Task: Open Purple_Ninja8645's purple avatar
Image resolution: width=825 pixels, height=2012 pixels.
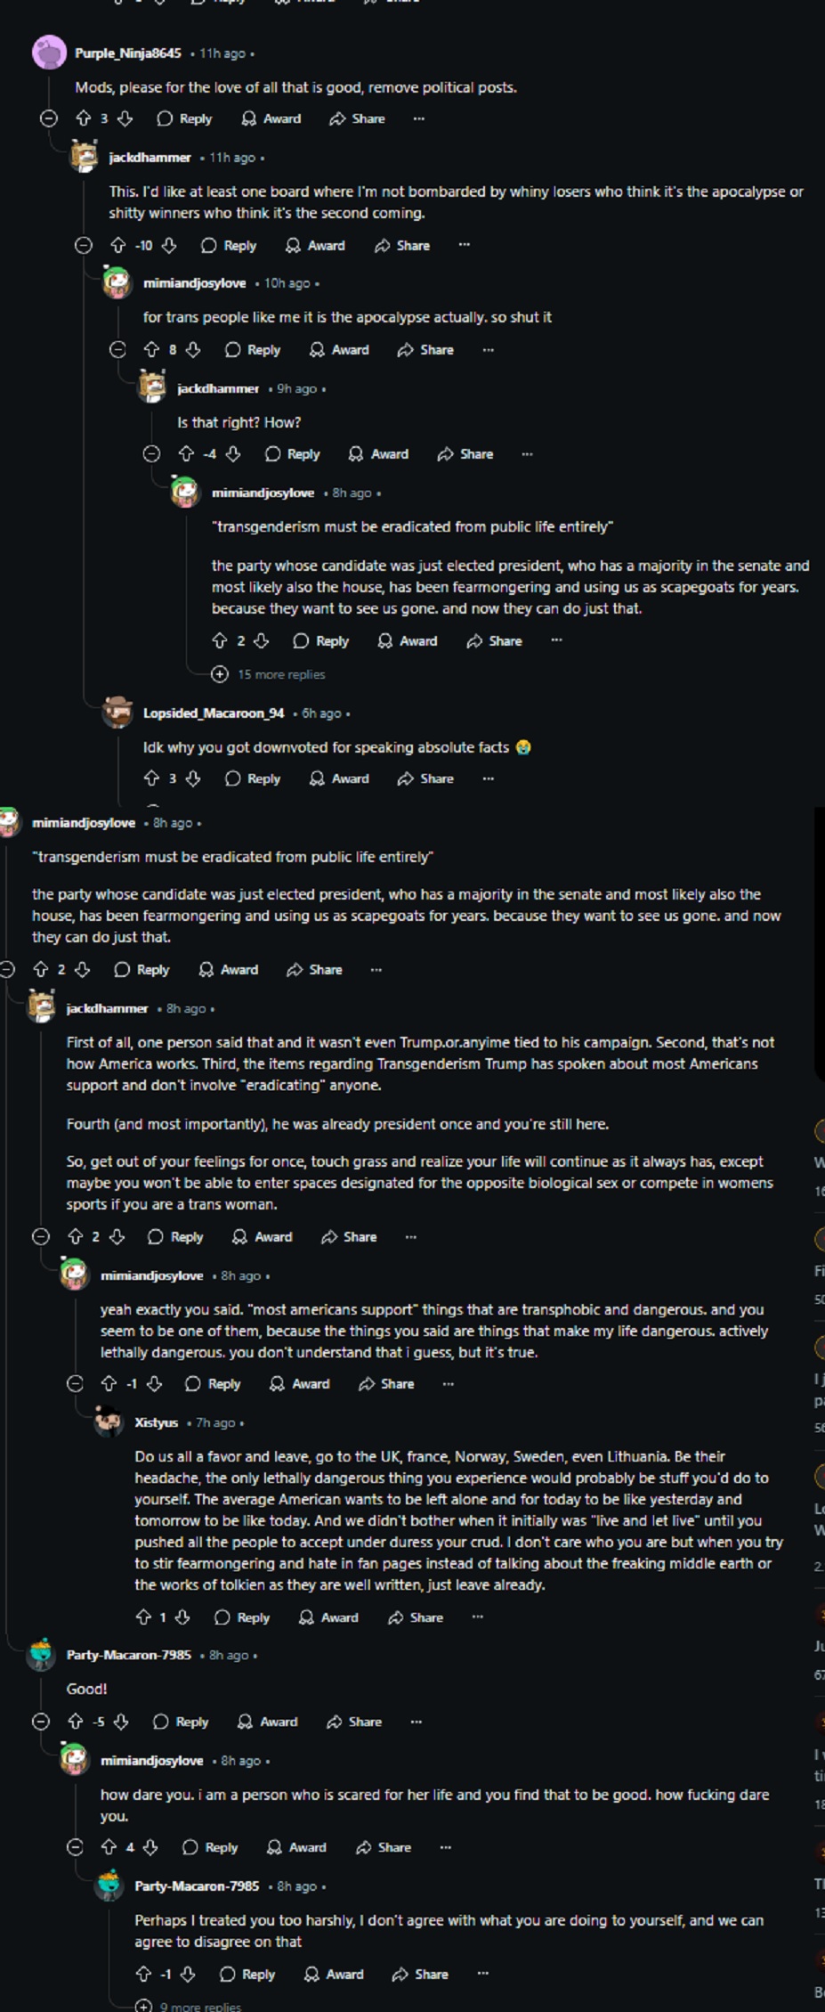Action: [x=49, y=53]
